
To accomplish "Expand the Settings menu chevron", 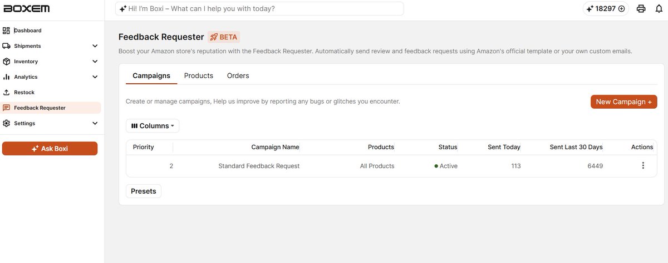I will click(x=95, y=123).
